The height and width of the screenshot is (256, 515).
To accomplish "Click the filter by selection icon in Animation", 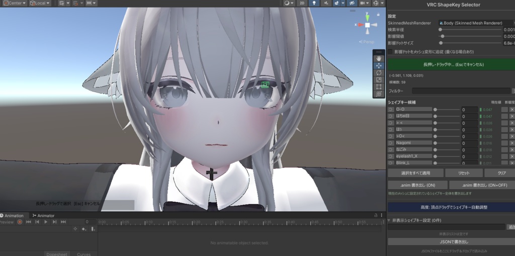I will pos(75,229).
